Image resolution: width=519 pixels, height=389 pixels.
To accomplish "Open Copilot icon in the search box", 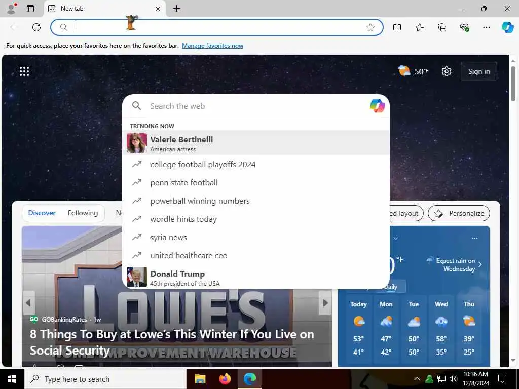I will pos(377,106).
